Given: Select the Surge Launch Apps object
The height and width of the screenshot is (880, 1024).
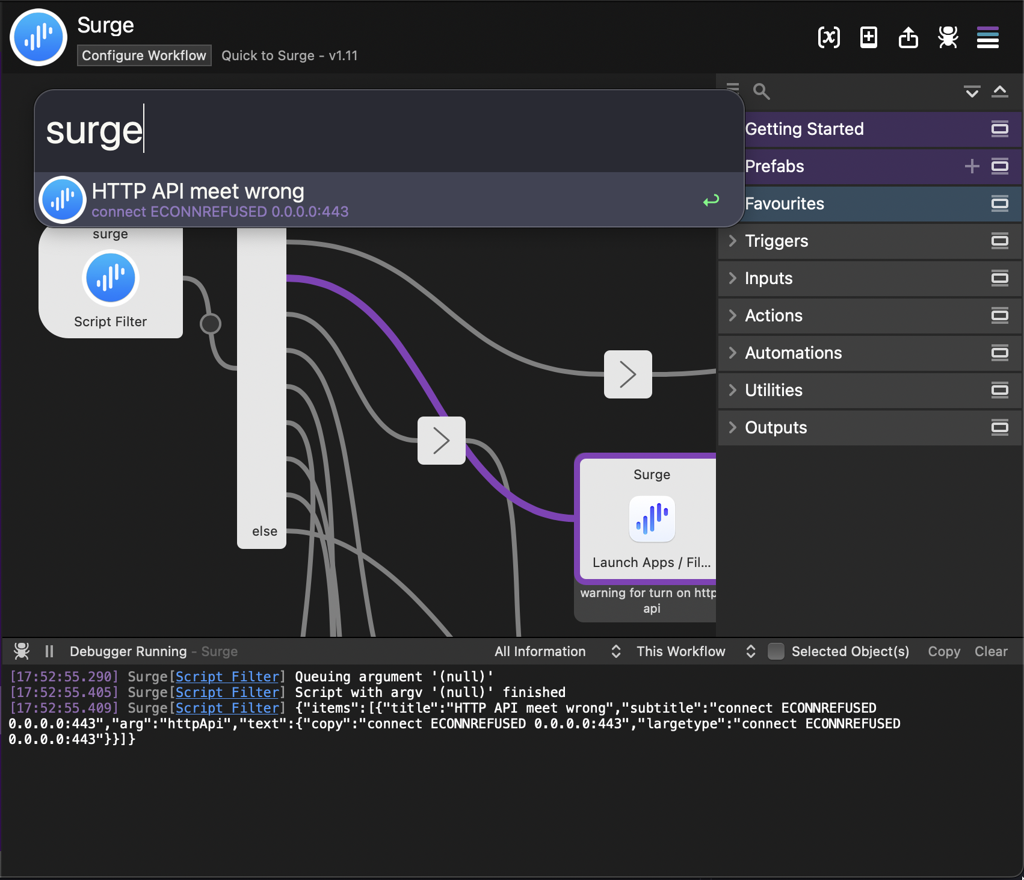Looking at the screenshot, I should click(647, 519).
